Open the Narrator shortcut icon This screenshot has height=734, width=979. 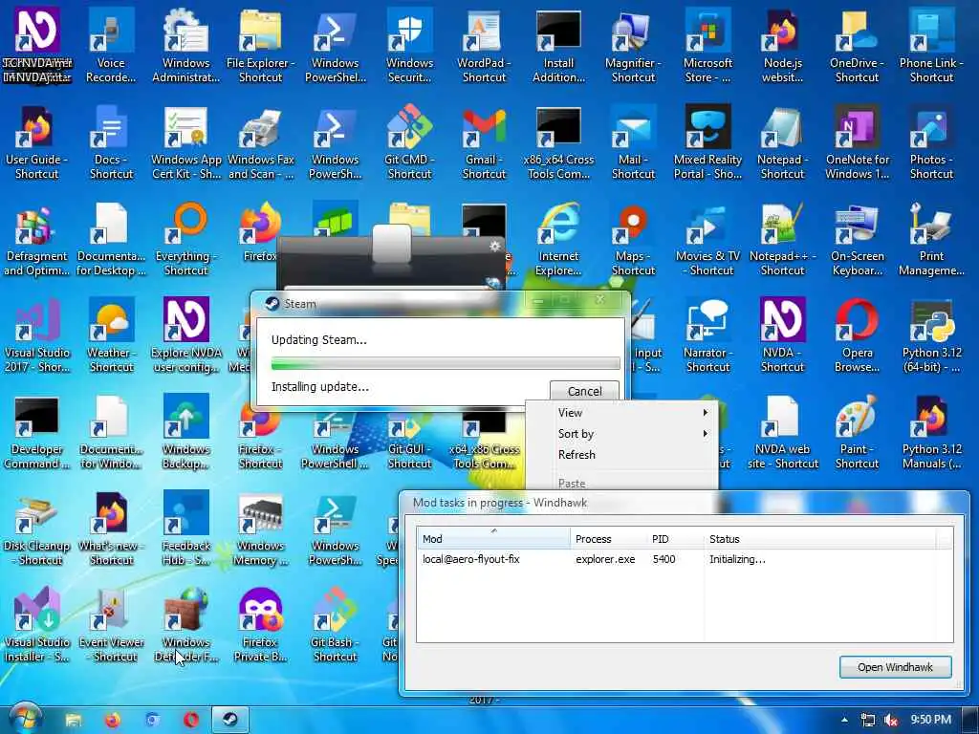(707, 335)
